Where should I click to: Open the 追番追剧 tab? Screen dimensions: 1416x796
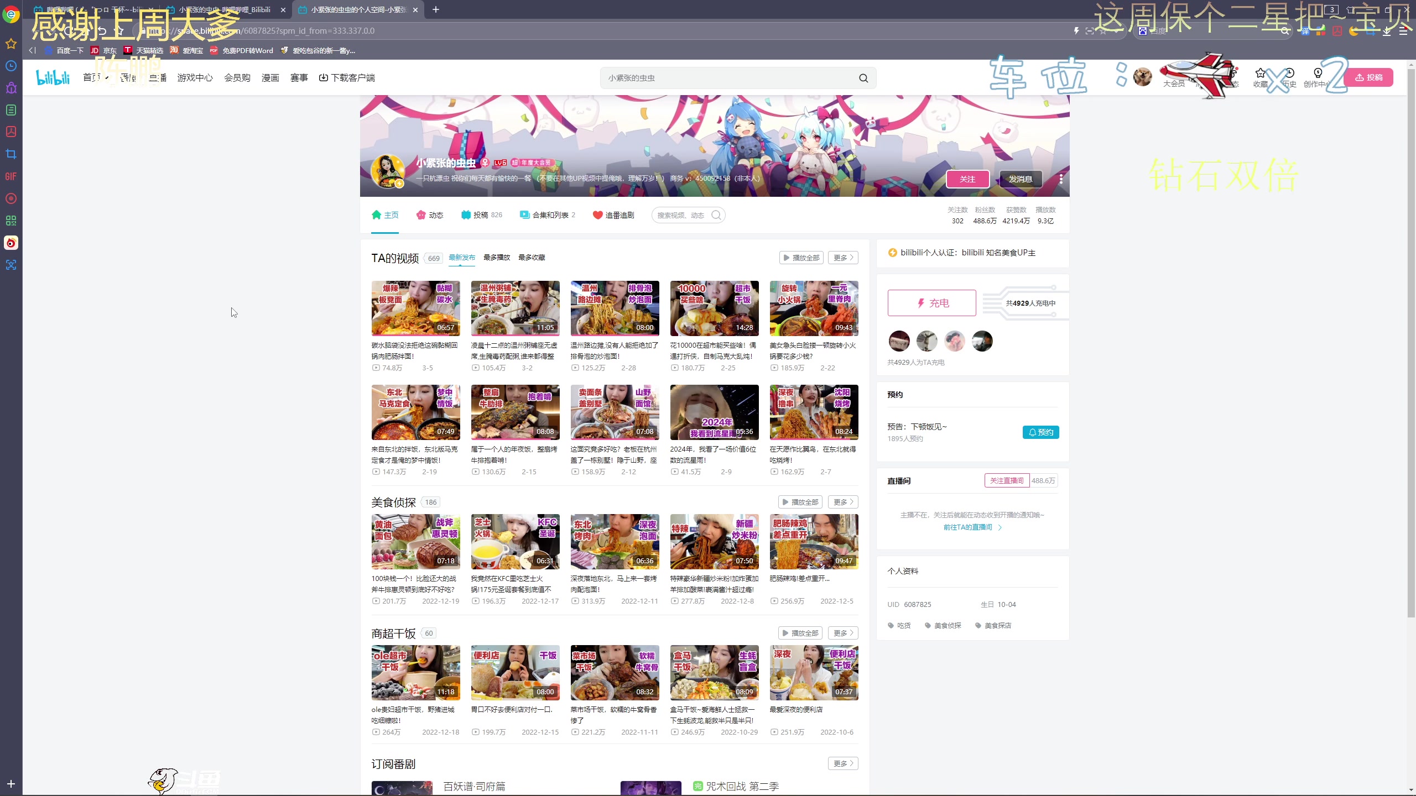[x=613, y=215]
